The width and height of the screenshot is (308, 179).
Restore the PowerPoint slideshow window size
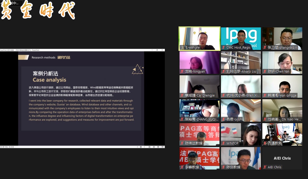(157, 50)
